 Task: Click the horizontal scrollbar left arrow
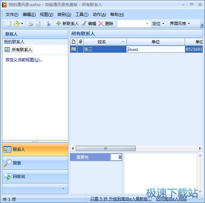[73, 148]
